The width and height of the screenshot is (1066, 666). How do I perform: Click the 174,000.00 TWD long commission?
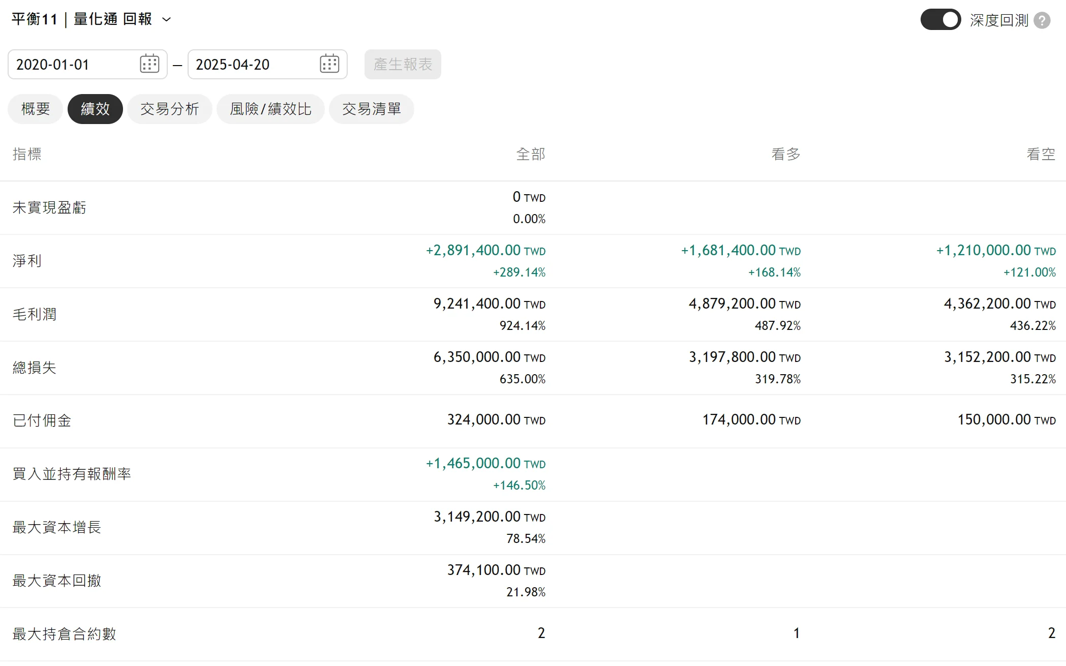click(751, 419)
